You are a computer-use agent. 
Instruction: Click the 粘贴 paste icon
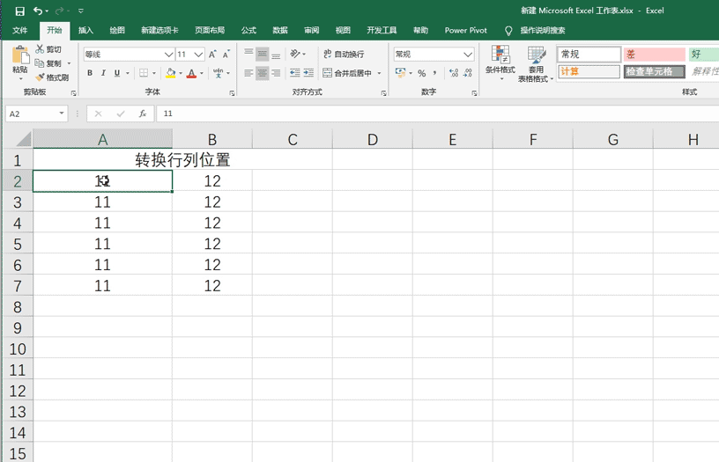tap(20, 55)
